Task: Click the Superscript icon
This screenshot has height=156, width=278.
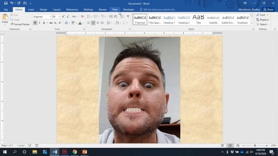Action: [x=60, y=23]
